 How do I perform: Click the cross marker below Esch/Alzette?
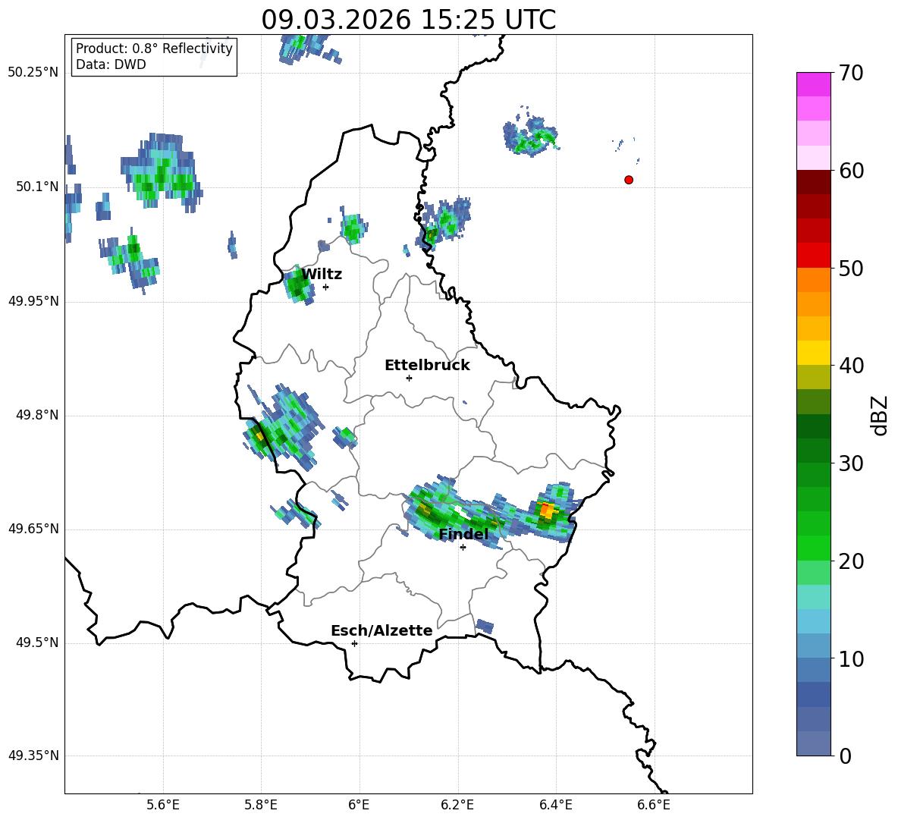pyautogui.click(x=354, y=643)
